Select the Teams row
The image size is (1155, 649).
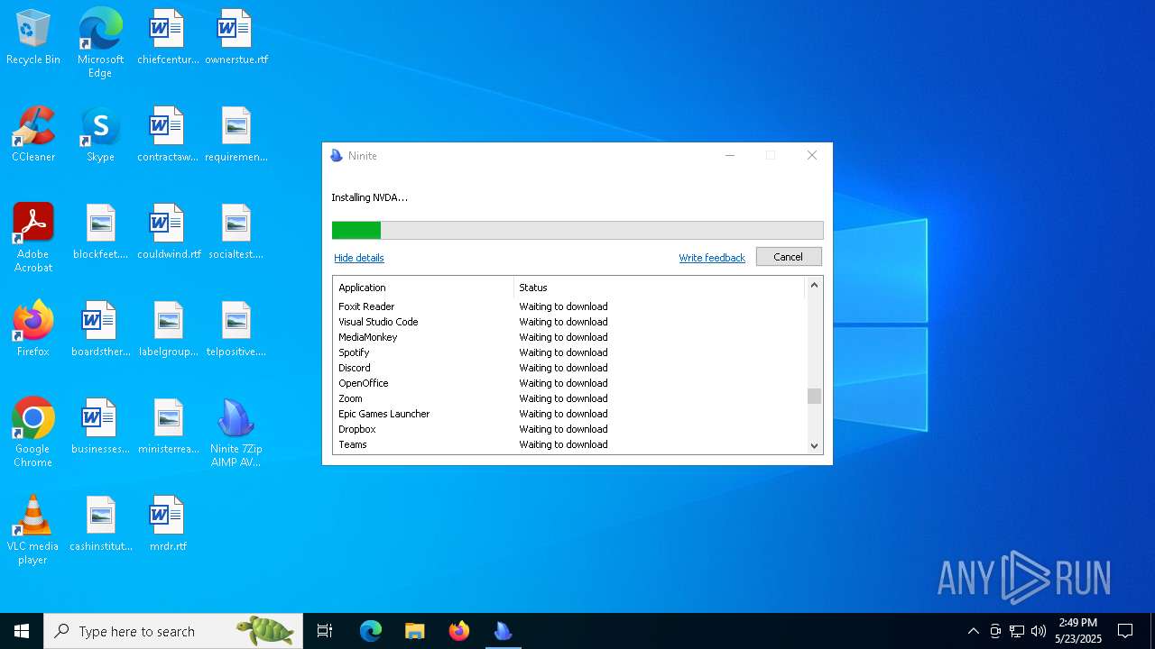(568, 444)
